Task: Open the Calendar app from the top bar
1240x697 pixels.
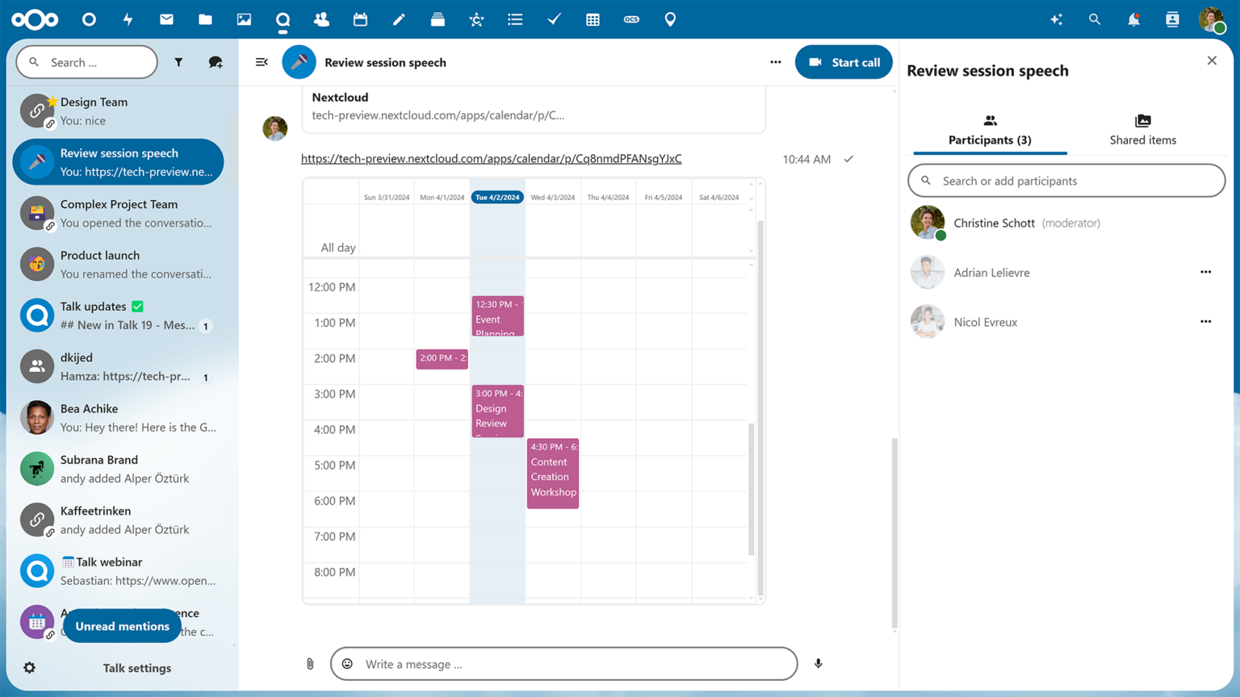Action: pos(360,19)
